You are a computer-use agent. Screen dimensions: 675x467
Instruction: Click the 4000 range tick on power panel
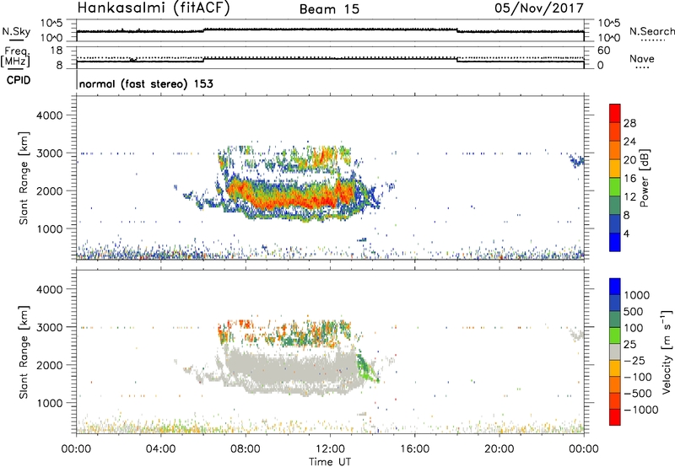49,115
